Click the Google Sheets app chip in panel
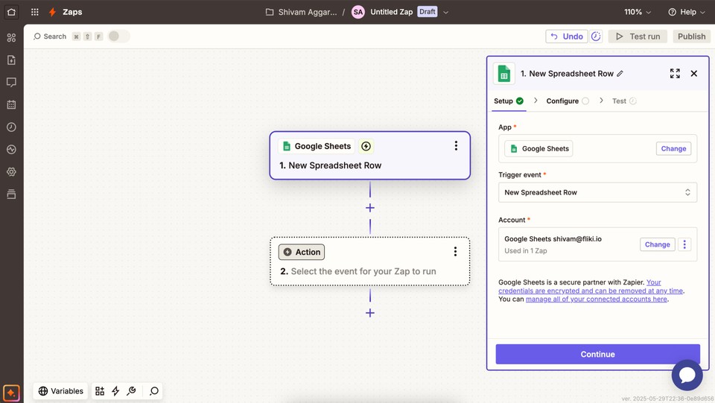Image resolution: width=715 pixels, height=403 pixels. [x=539, y=149]
